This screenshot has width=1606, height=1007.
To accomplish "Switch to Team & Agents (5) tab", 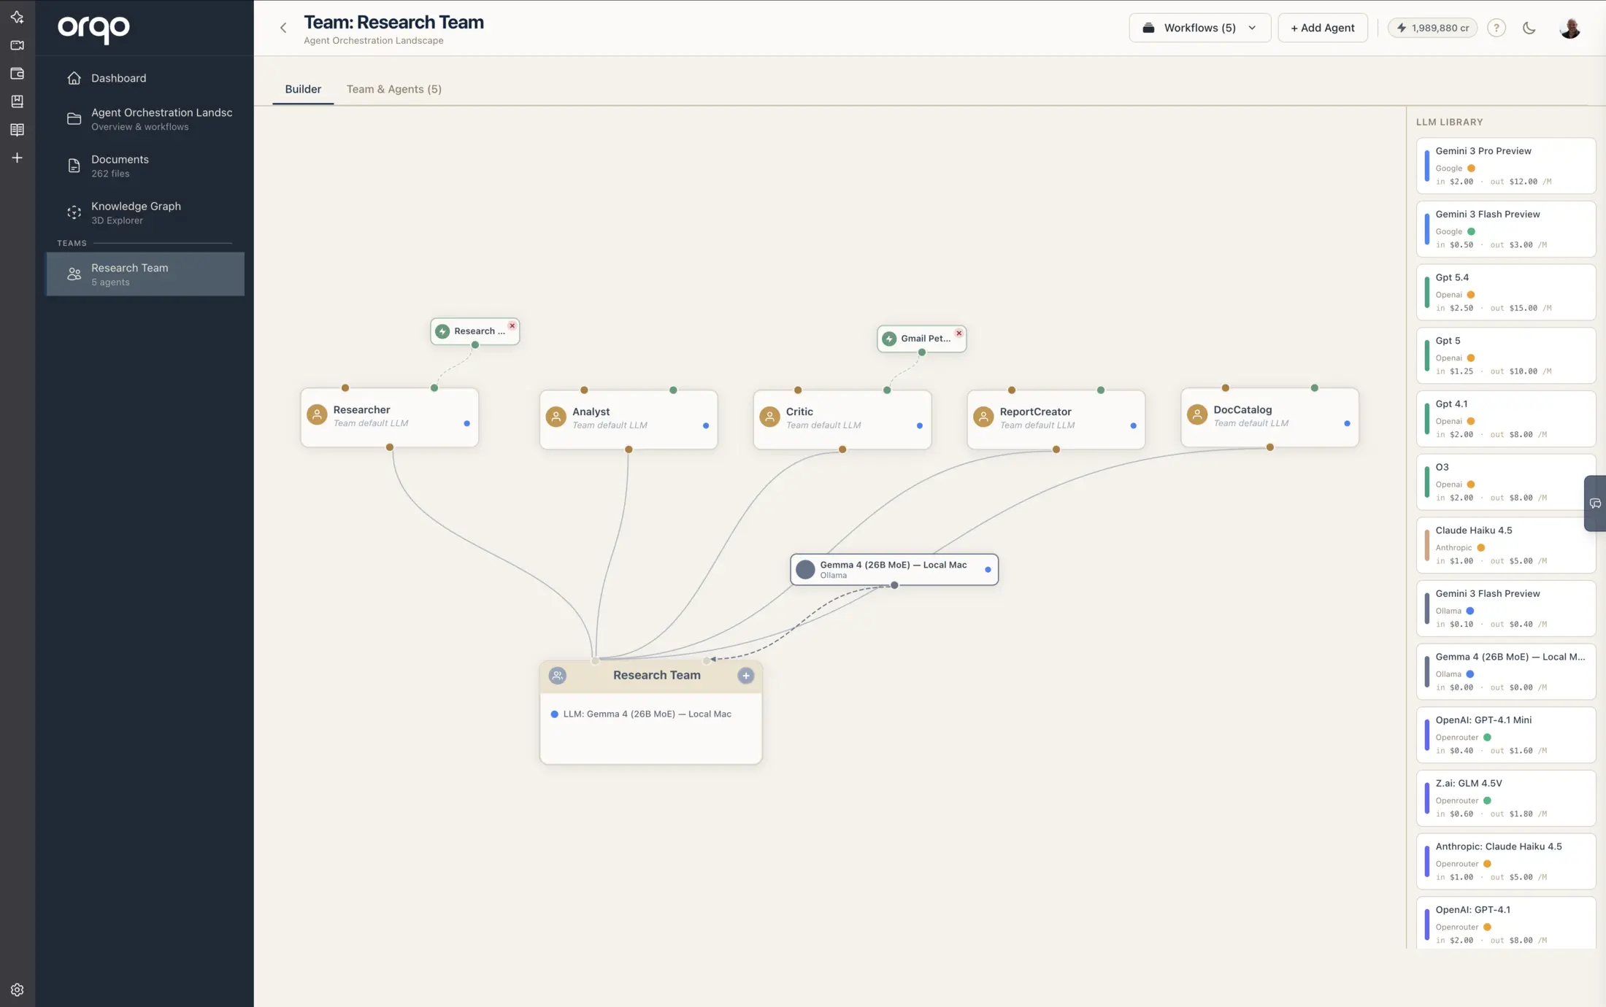I will tap(394, 89).
